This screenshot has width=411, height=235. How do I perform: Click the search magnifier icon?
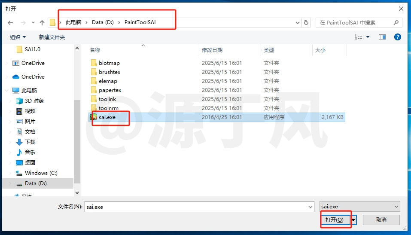coord(396,23)
